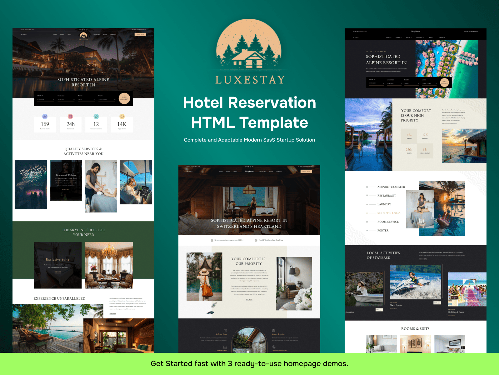Select Activities in the left demo navbar
499x375 pixels.
(x=97, y=34)
